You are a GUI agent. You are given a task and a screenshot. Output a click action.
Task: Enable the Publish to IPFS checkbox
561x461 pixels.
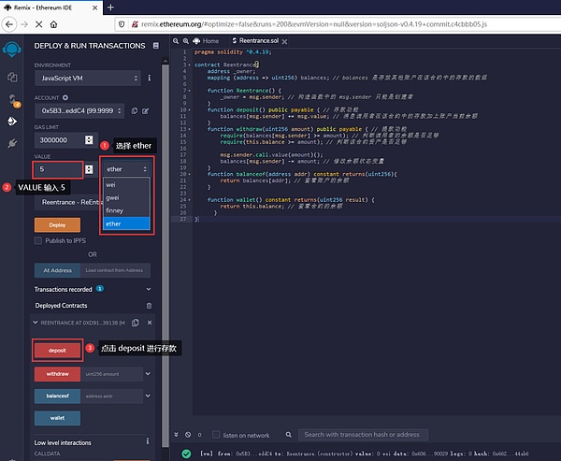click(38, 240)
